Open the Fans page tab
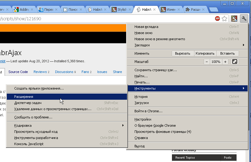251x162 pixels. (x=86, y=72)
